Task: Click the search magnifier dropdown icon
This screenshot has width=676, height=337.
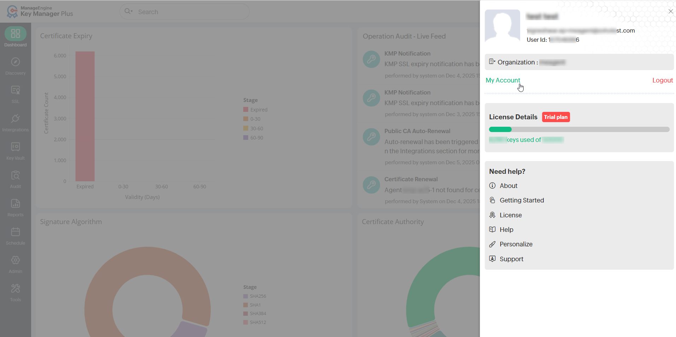Action: tap(128, 11)
